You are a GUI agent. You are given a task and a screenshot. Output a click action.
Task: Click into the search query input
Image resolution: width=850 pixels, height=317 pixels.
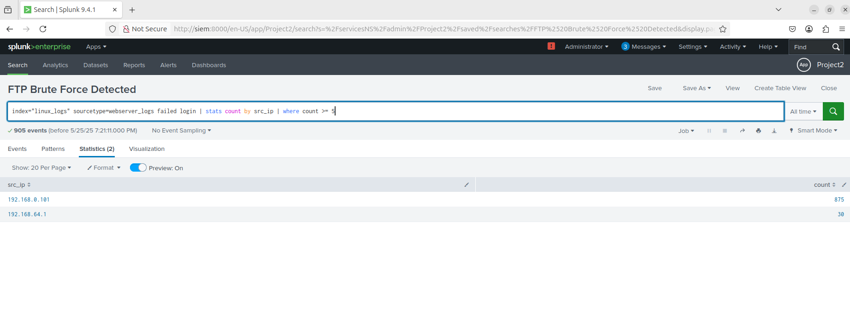(x=395, y=111)
